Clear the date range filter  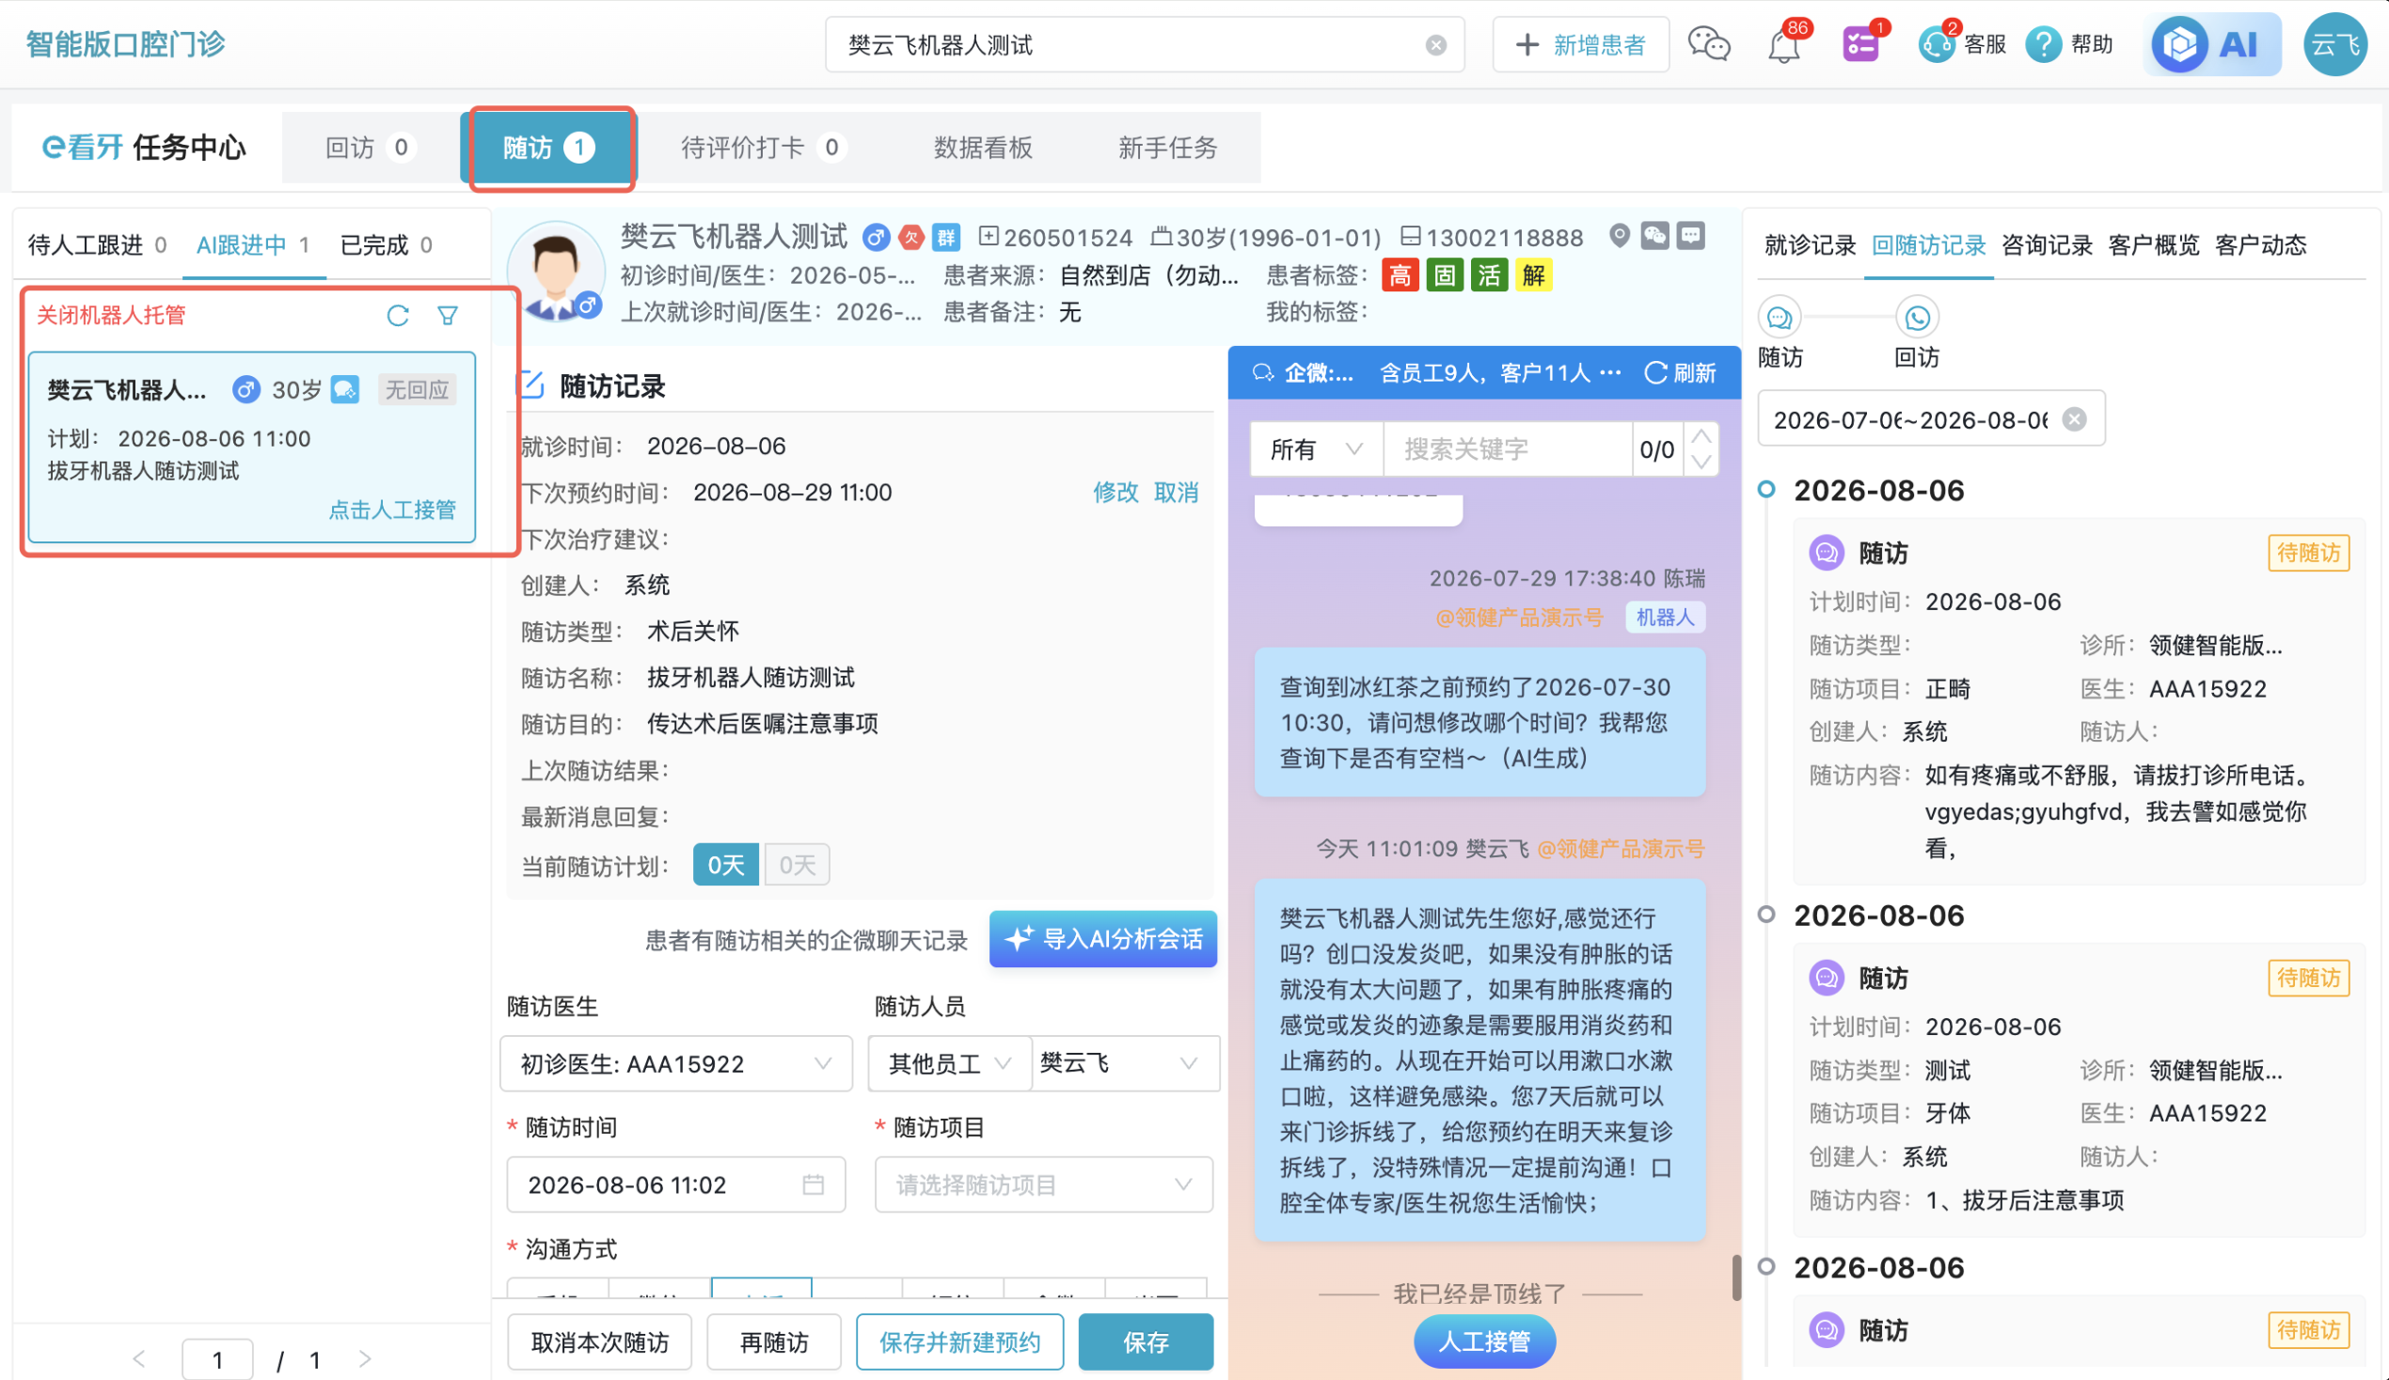(x=2074, y=419)
